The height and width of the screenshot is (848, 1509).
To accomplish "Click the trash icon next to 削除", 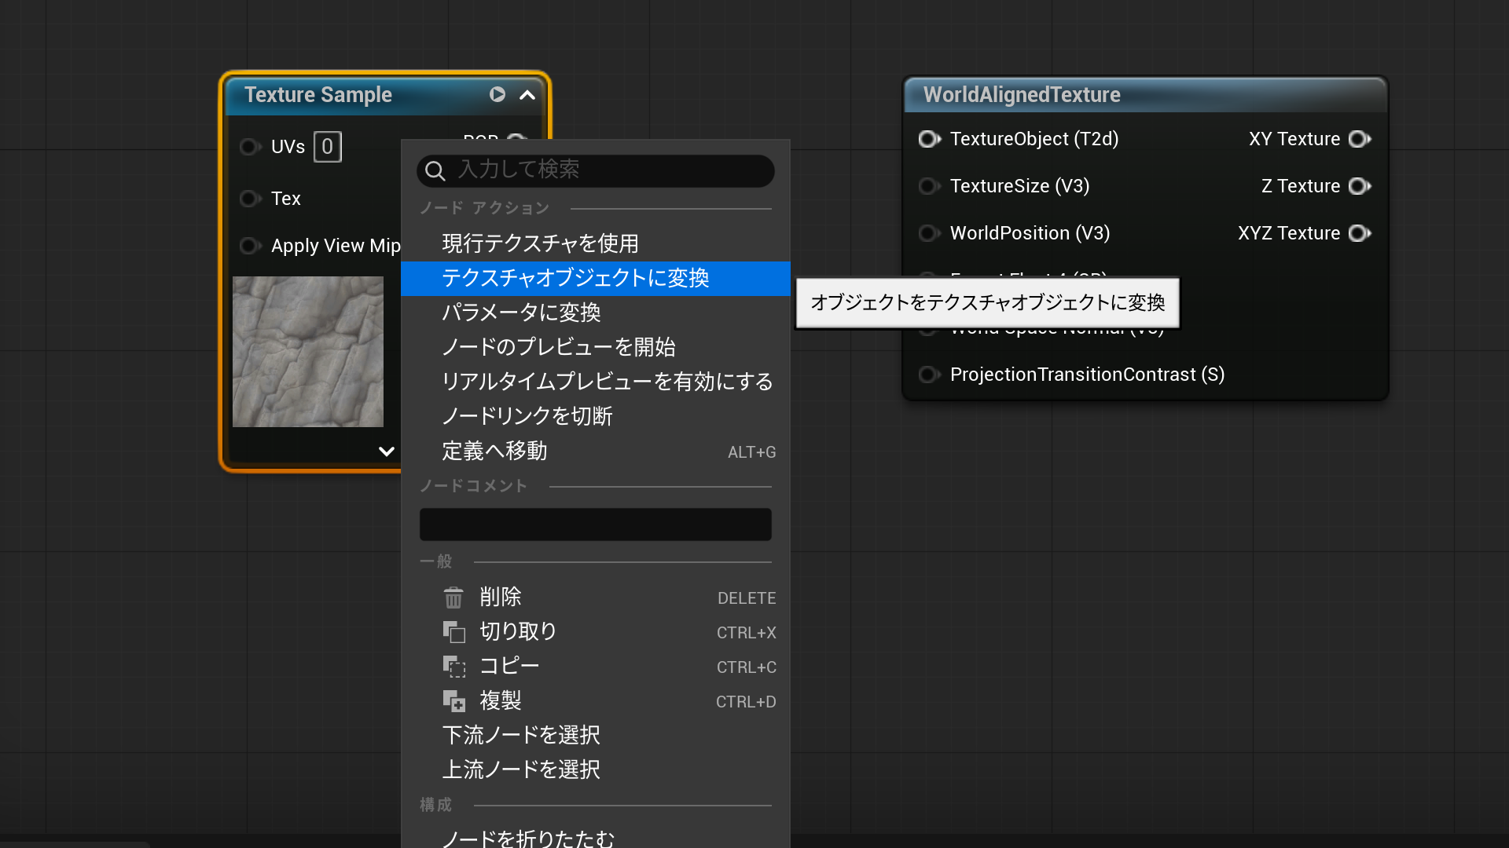I will pos(454,597).
